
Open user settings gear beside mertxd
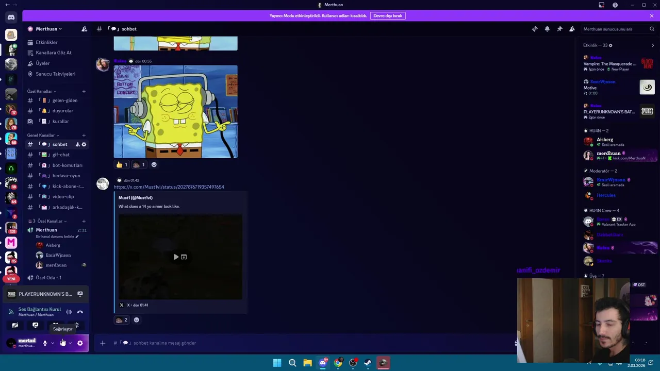[80, 343]
